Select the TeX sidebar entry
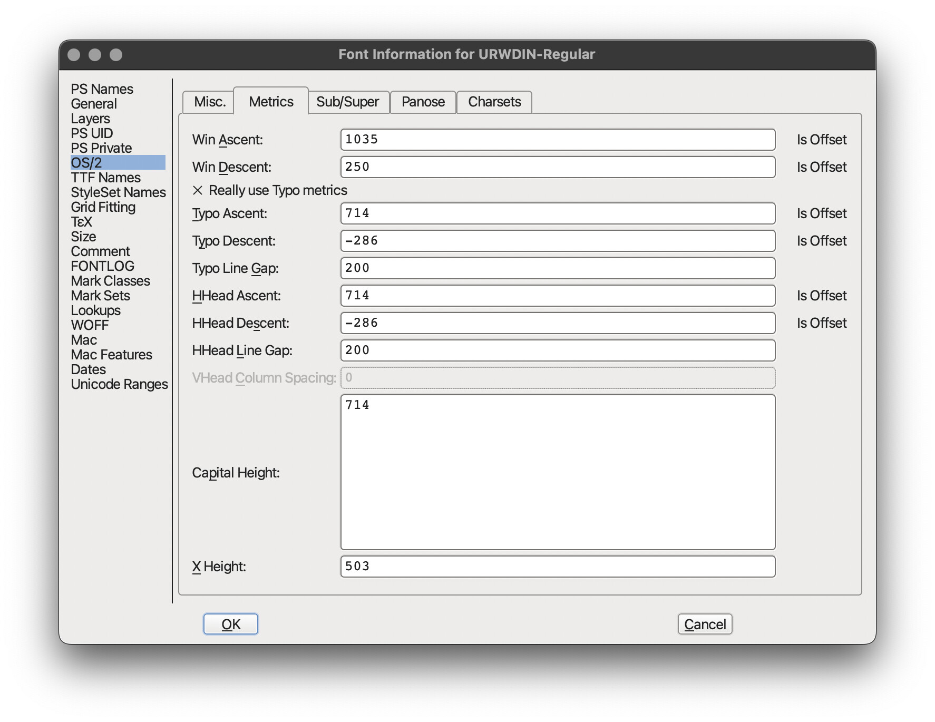 (82, 222)
